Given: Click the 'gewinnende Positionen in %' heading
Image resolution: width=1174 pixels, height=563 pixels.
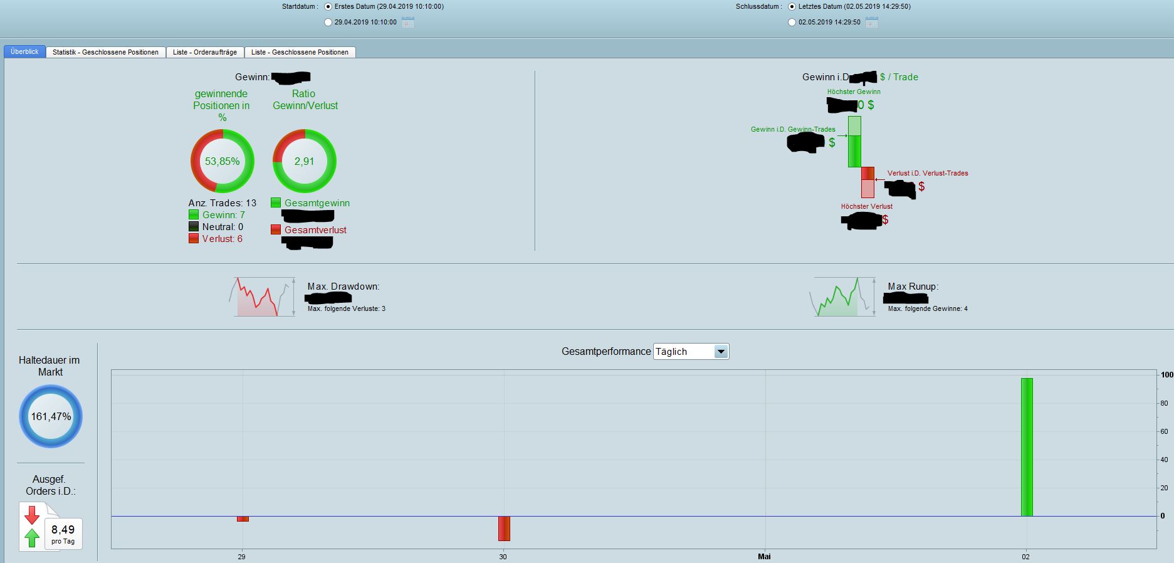Looking at the screenshot, I should [x=221, y=105].
